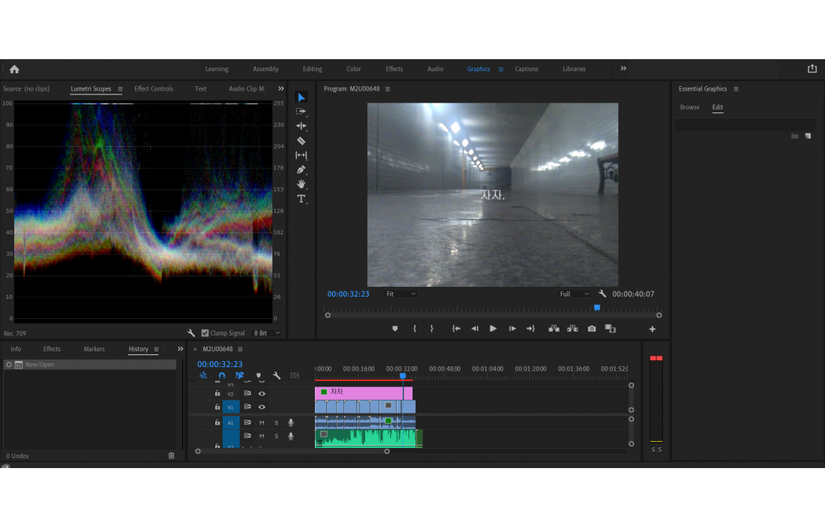Open the Effect Controls tab
The image size is (825, 528).
pyautogui.click(x=154, y=89)
